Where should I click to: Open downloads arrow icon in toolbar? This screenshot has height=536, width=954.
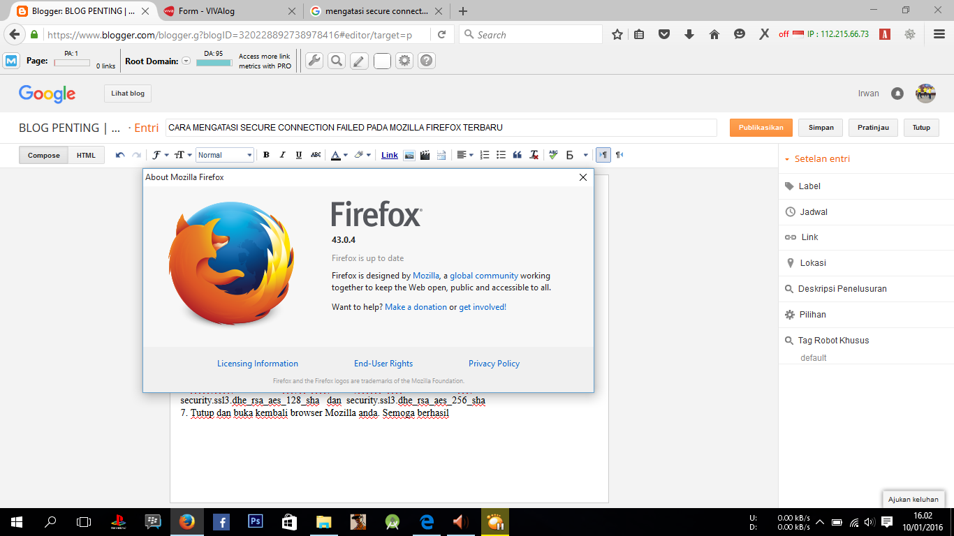pyautogui.click(x=689, y=34)
